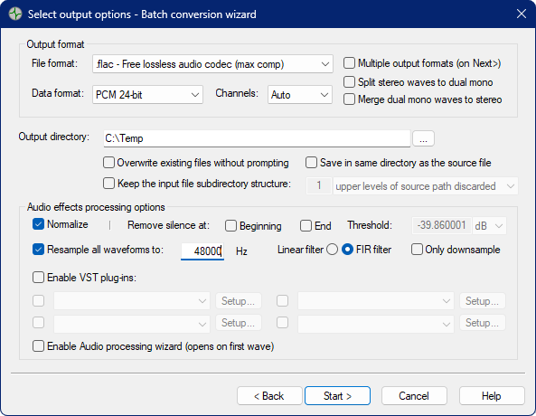This screenshot has height=416, width=536.
Task: Enable Remove silence at Beginning
Action: (x=230, y=226)
